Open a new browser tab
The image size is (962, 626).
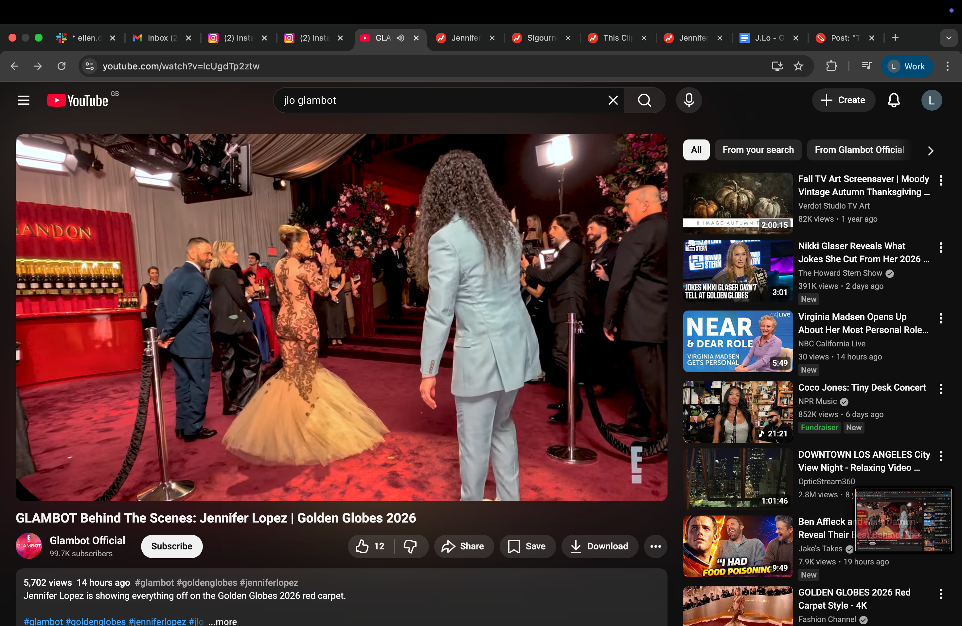tap(895, 38)
